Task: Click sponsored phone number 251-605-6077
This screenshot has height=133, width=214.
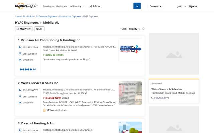Action: (x=162, y=98)
